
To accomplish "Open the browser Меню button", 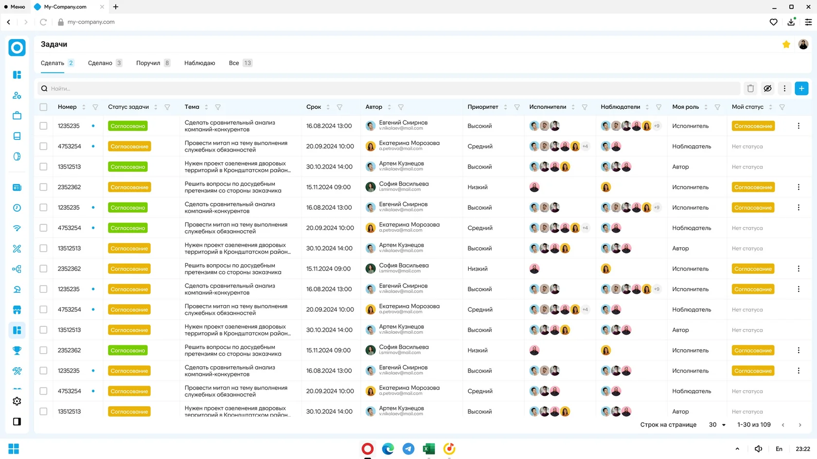I will [15, 7].
